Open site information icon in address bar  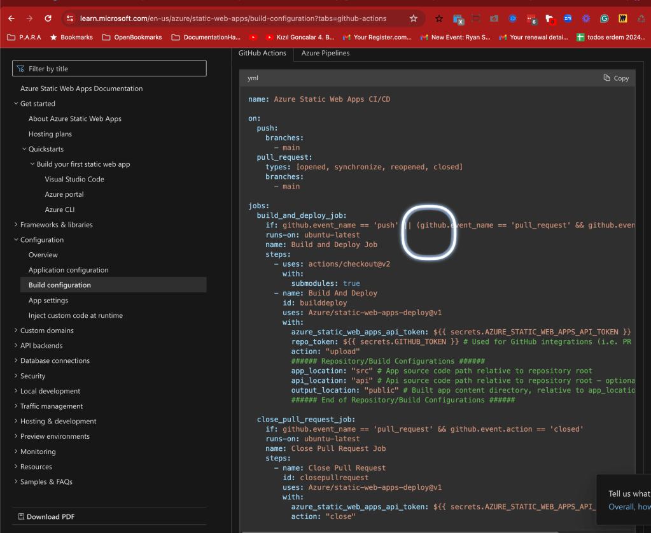pos(70,18)
